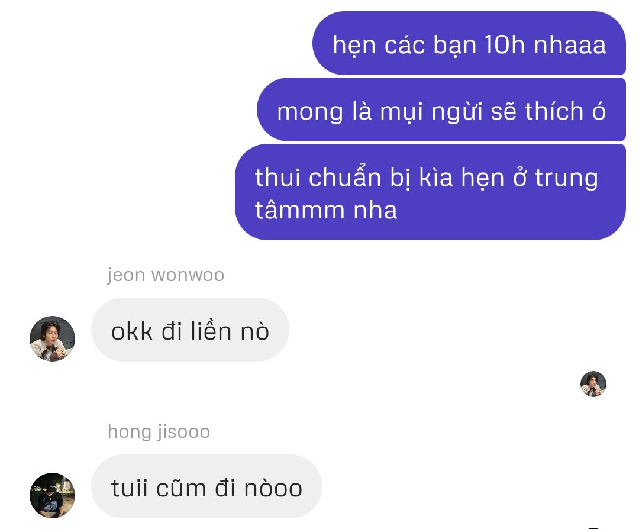
Task: Click the 'tuii cũm đi nòoo' reply bubble
Action: (206, 486)
